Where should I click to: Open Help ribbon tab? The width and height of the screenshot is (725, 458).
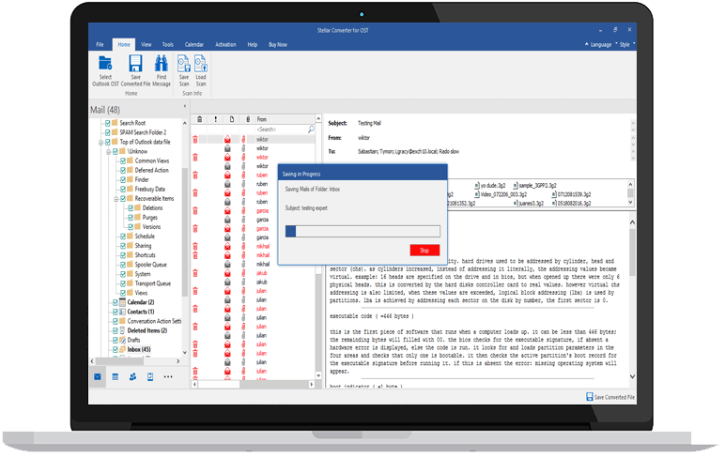(252, 45)
